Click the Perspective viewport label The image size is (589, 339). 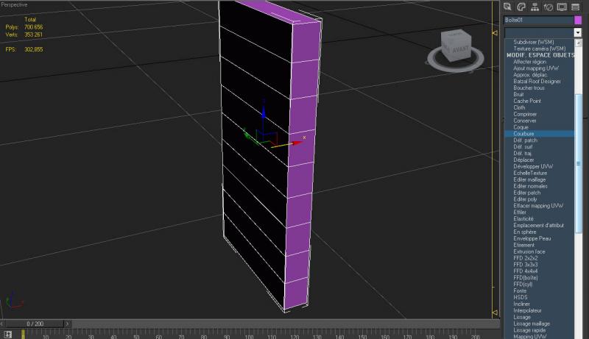[15, 4]
